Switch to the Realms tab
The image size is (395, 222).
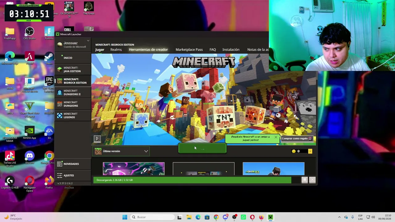coord(116,50)
